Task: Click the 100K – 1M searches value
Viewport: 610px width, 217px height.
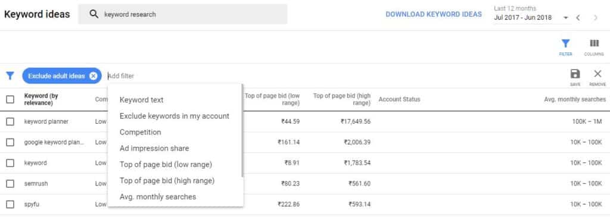Action: pyautogui.click(x=587, y=121)
